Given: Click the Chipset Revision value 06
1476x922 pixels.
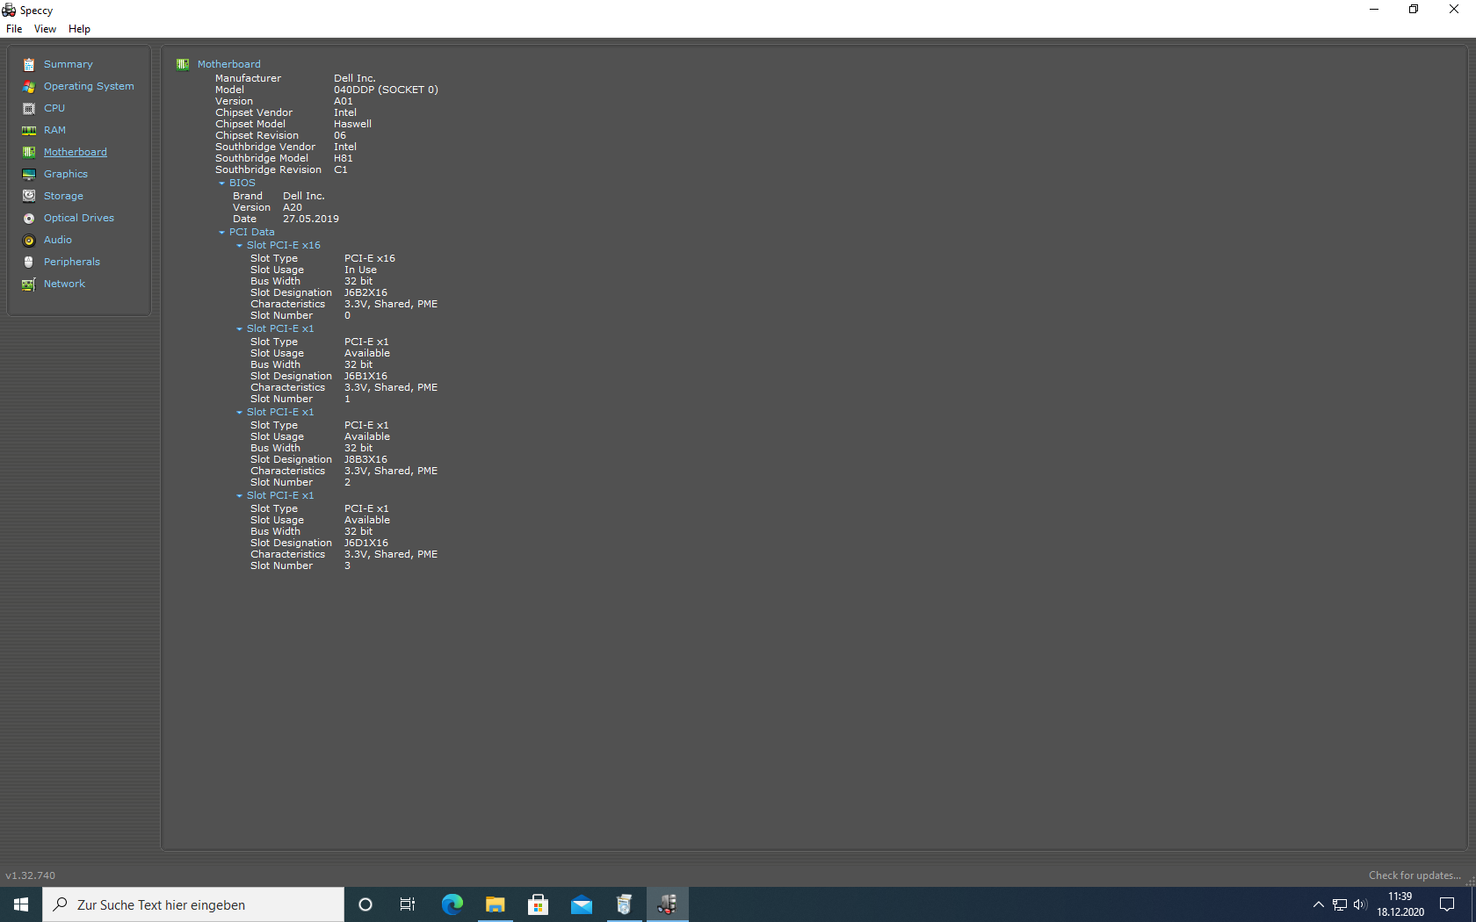Looking at the screenshot, I should (x=340, y=135).
